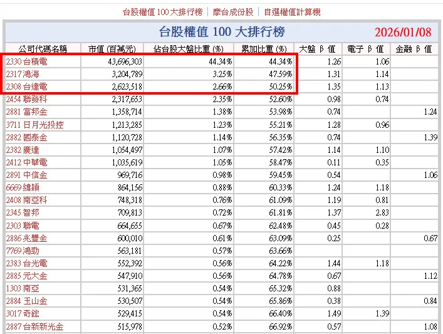The image size is (443, 334).
Task: Select the 2303 聯電 stock link
Action: coord(23,226)
